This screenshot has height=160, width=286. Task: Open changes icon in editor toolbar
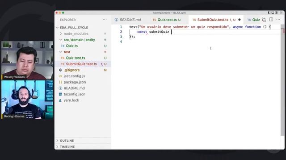click(x=264, y=20)
